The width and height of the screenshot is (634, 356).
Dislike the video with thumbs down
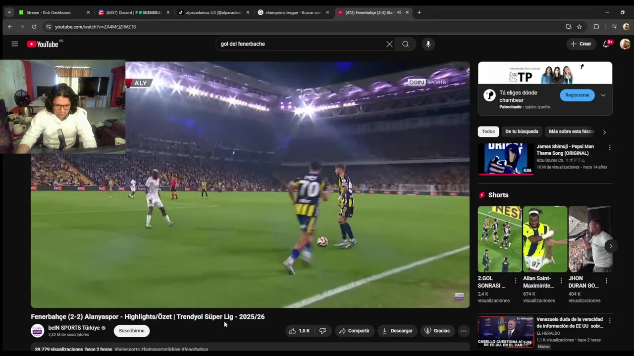click(322, 331)
